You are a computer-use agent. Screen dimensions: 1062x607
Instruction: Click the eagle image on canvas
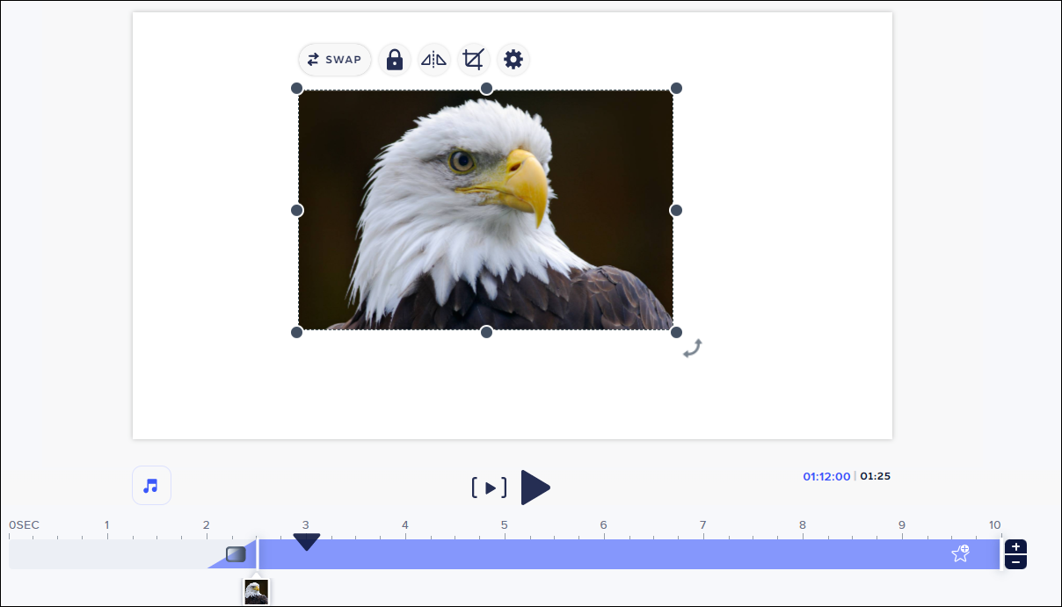click(485, 210)
